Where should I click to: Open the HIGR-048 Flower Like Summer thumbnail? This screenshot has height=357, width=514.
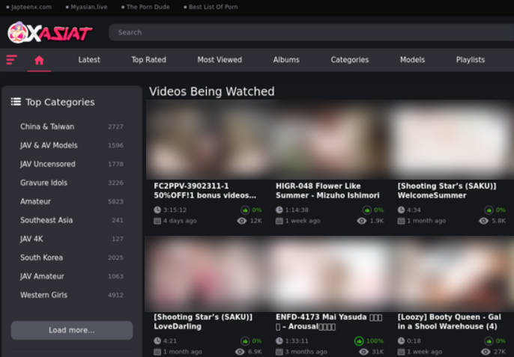point(330,140)
